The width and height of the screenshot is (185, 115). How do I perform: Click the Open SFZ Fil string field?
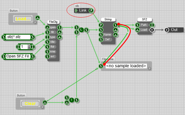pos(18,56)
